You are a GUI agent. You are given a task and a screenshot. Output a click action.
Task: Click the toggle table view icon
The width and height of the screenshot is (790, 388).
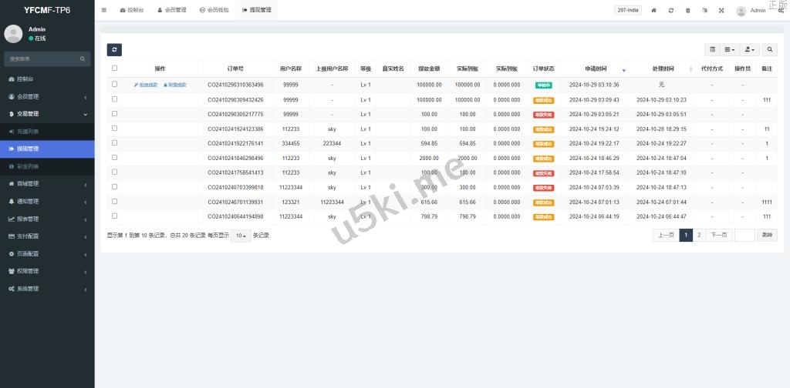click(712, 49)
